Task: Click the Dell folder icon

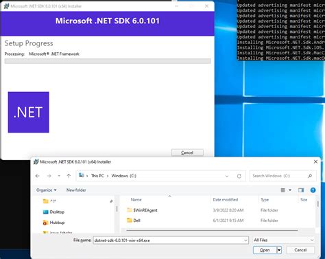Action: coord(130,220)
